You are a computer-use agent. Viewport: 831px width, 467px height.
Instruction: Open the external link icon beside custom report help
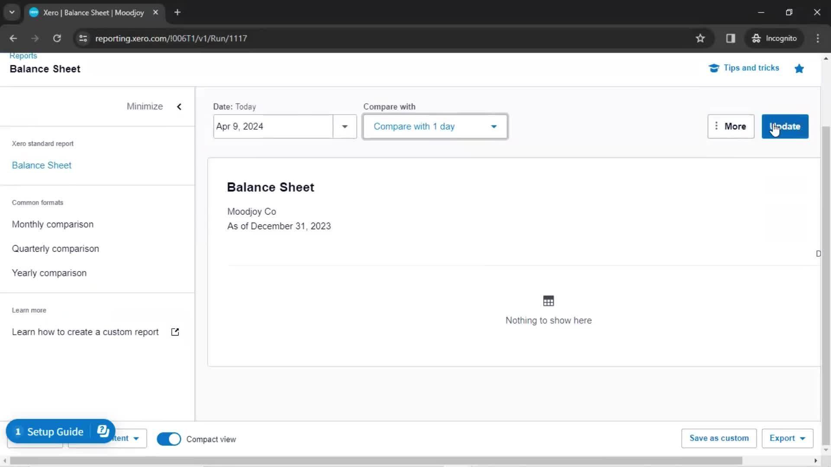point(175,332)
